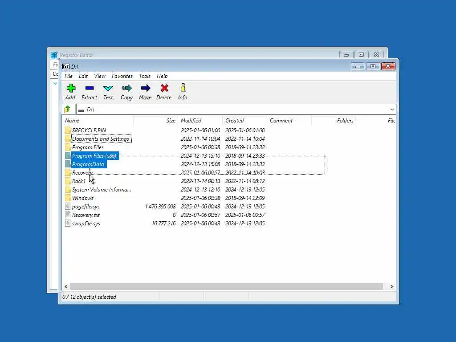Click the System Volume Information folder icon
This screenshot has width=456, height=342.
pyautogui.click(x=68, y=189)
